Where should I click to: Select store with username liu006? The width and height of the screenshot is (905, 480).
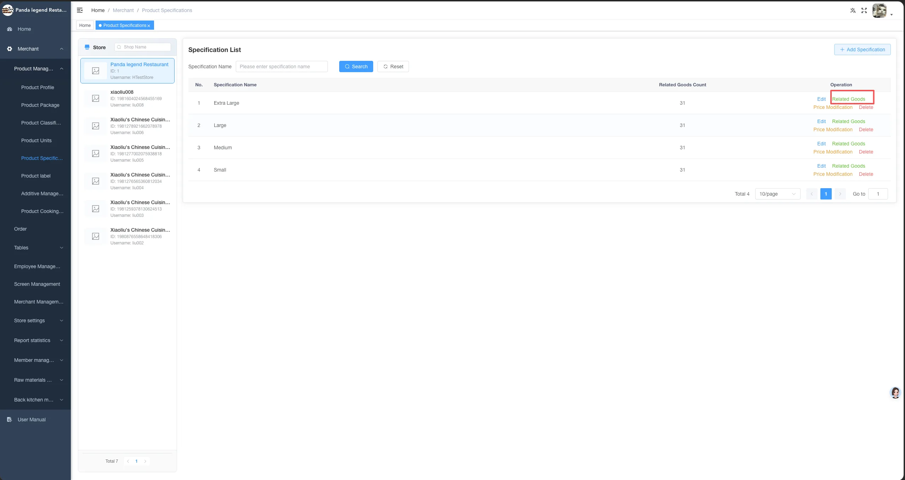127,126
